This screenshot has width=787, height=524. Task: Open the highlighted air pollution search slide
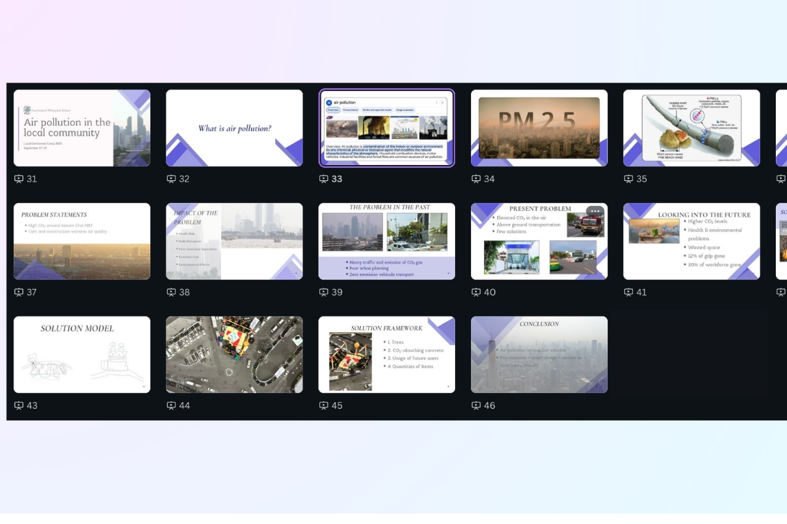pos(386,128)
